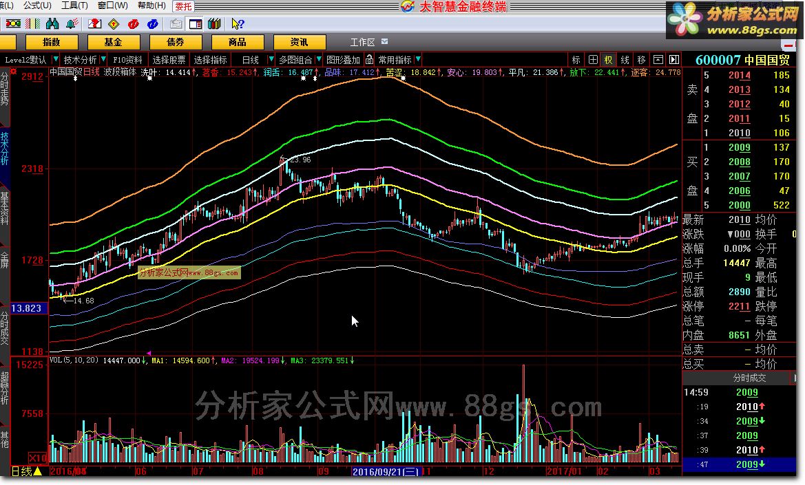Image resolution: width=805 pixels, height=485 pixels.
Task: Click the 13.823 price label on axis
Action: (x=28, y=308)
